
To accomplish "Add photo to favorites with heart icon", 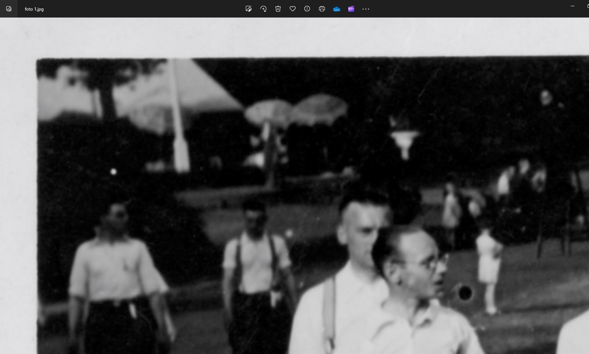I will 293,9.
